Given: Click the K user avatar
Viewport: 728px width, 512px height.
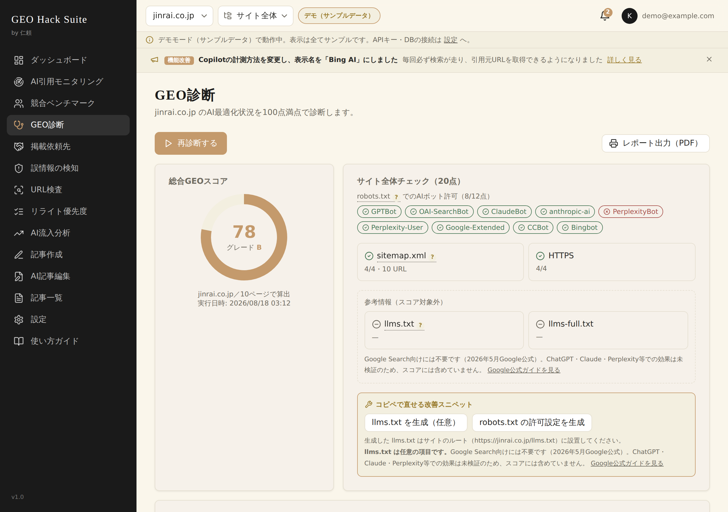Looking at the screenshot, I should (629, 16).
